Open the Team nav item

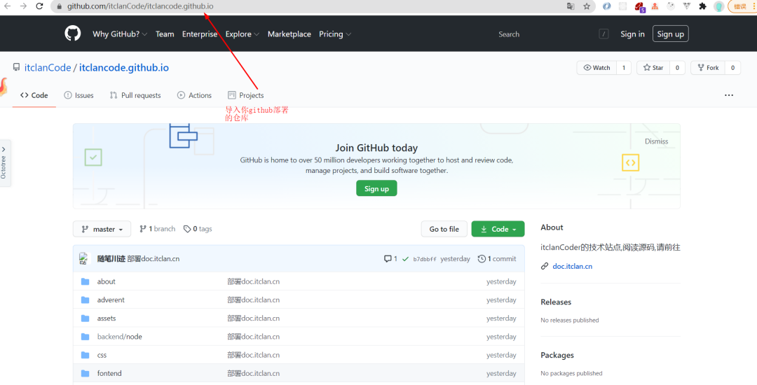165,34
